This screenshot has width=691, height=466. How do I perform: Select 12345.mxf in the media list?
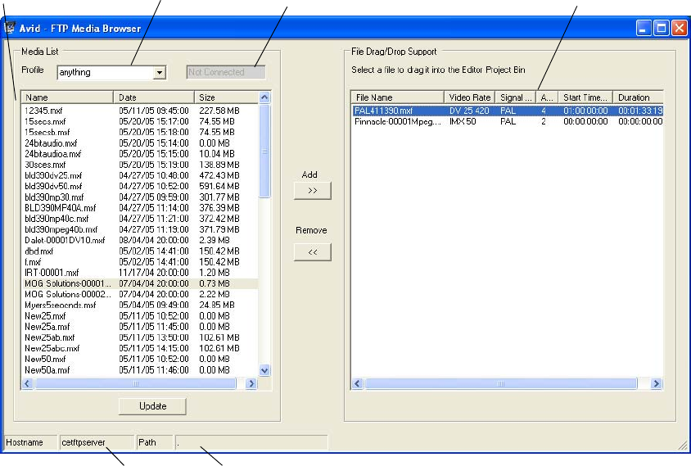click(x=140, y=111)
